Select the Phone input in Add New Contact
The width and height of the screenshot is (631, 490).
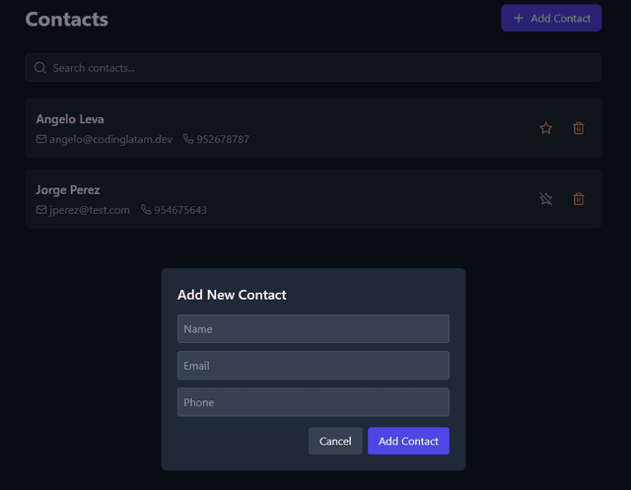313,402
